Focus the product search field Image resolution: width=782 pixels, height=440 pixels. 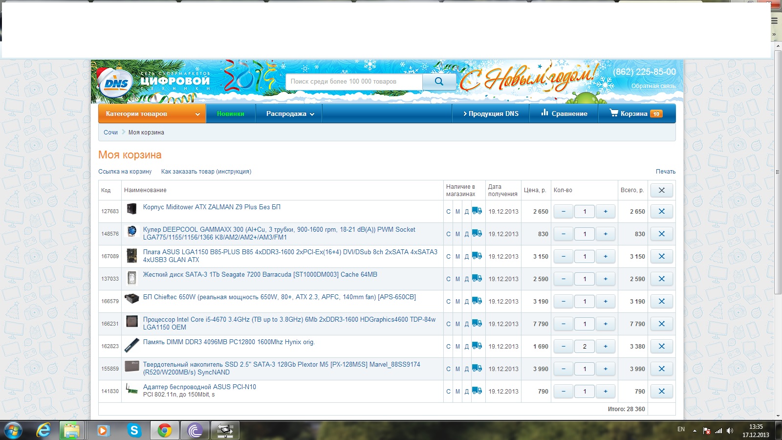pos(354,82)
